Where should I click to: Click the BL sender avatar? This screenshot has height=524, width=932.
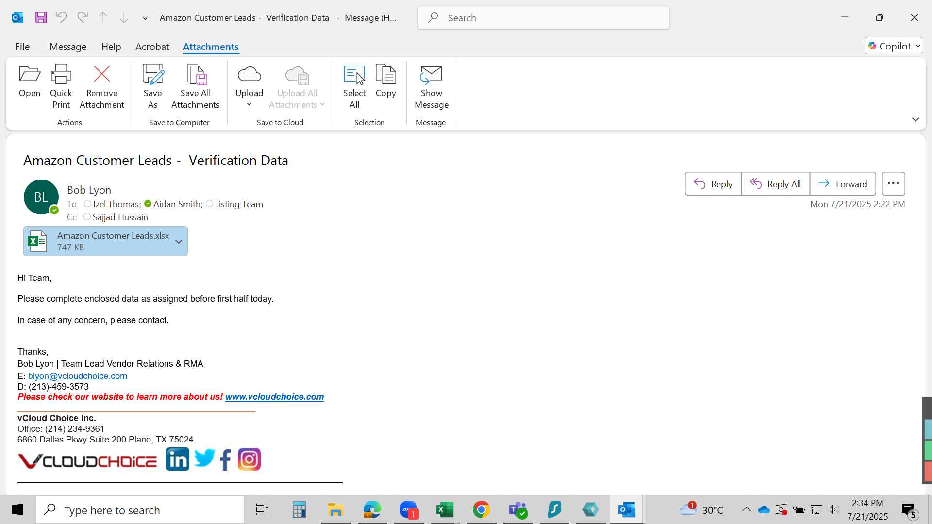(x=41, y=197)
